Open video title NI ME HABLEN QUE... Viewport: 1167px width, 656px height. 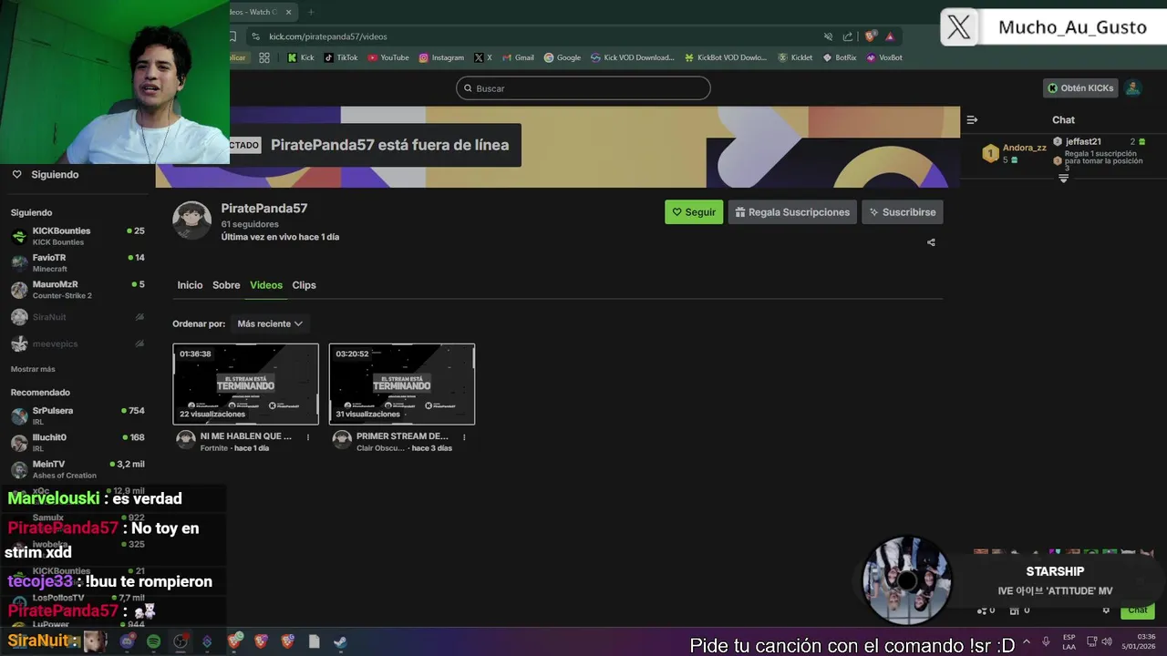[x=246, y=436]
